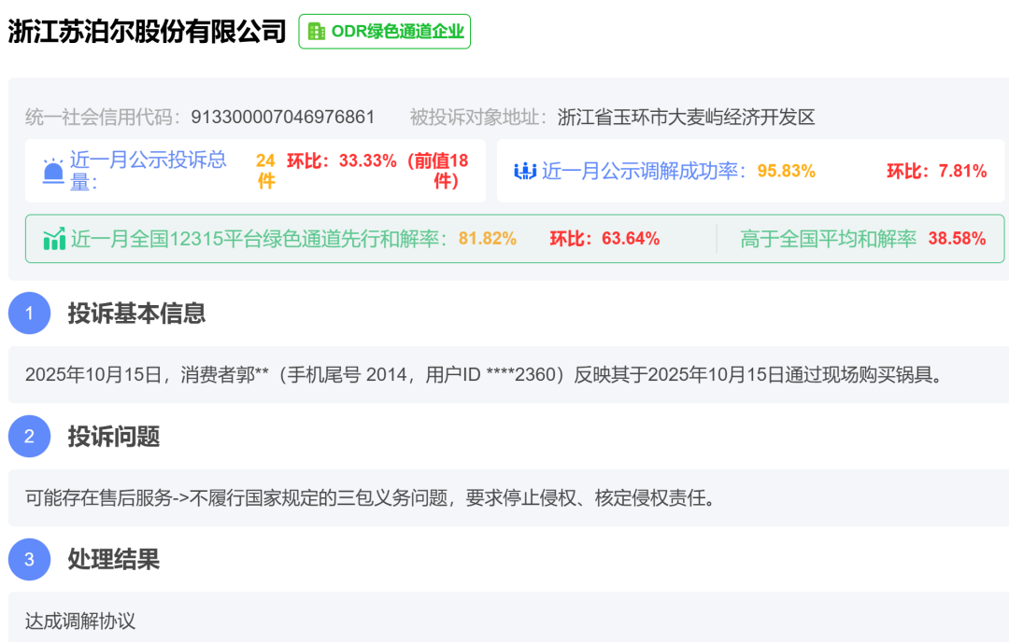Click the 处理结果 heading

pos(114,559)
